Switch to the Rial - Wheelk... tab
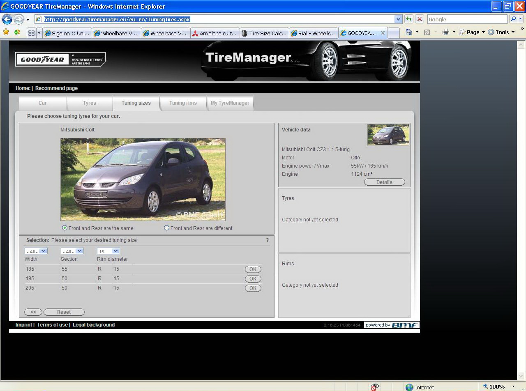 pos(314,33)
